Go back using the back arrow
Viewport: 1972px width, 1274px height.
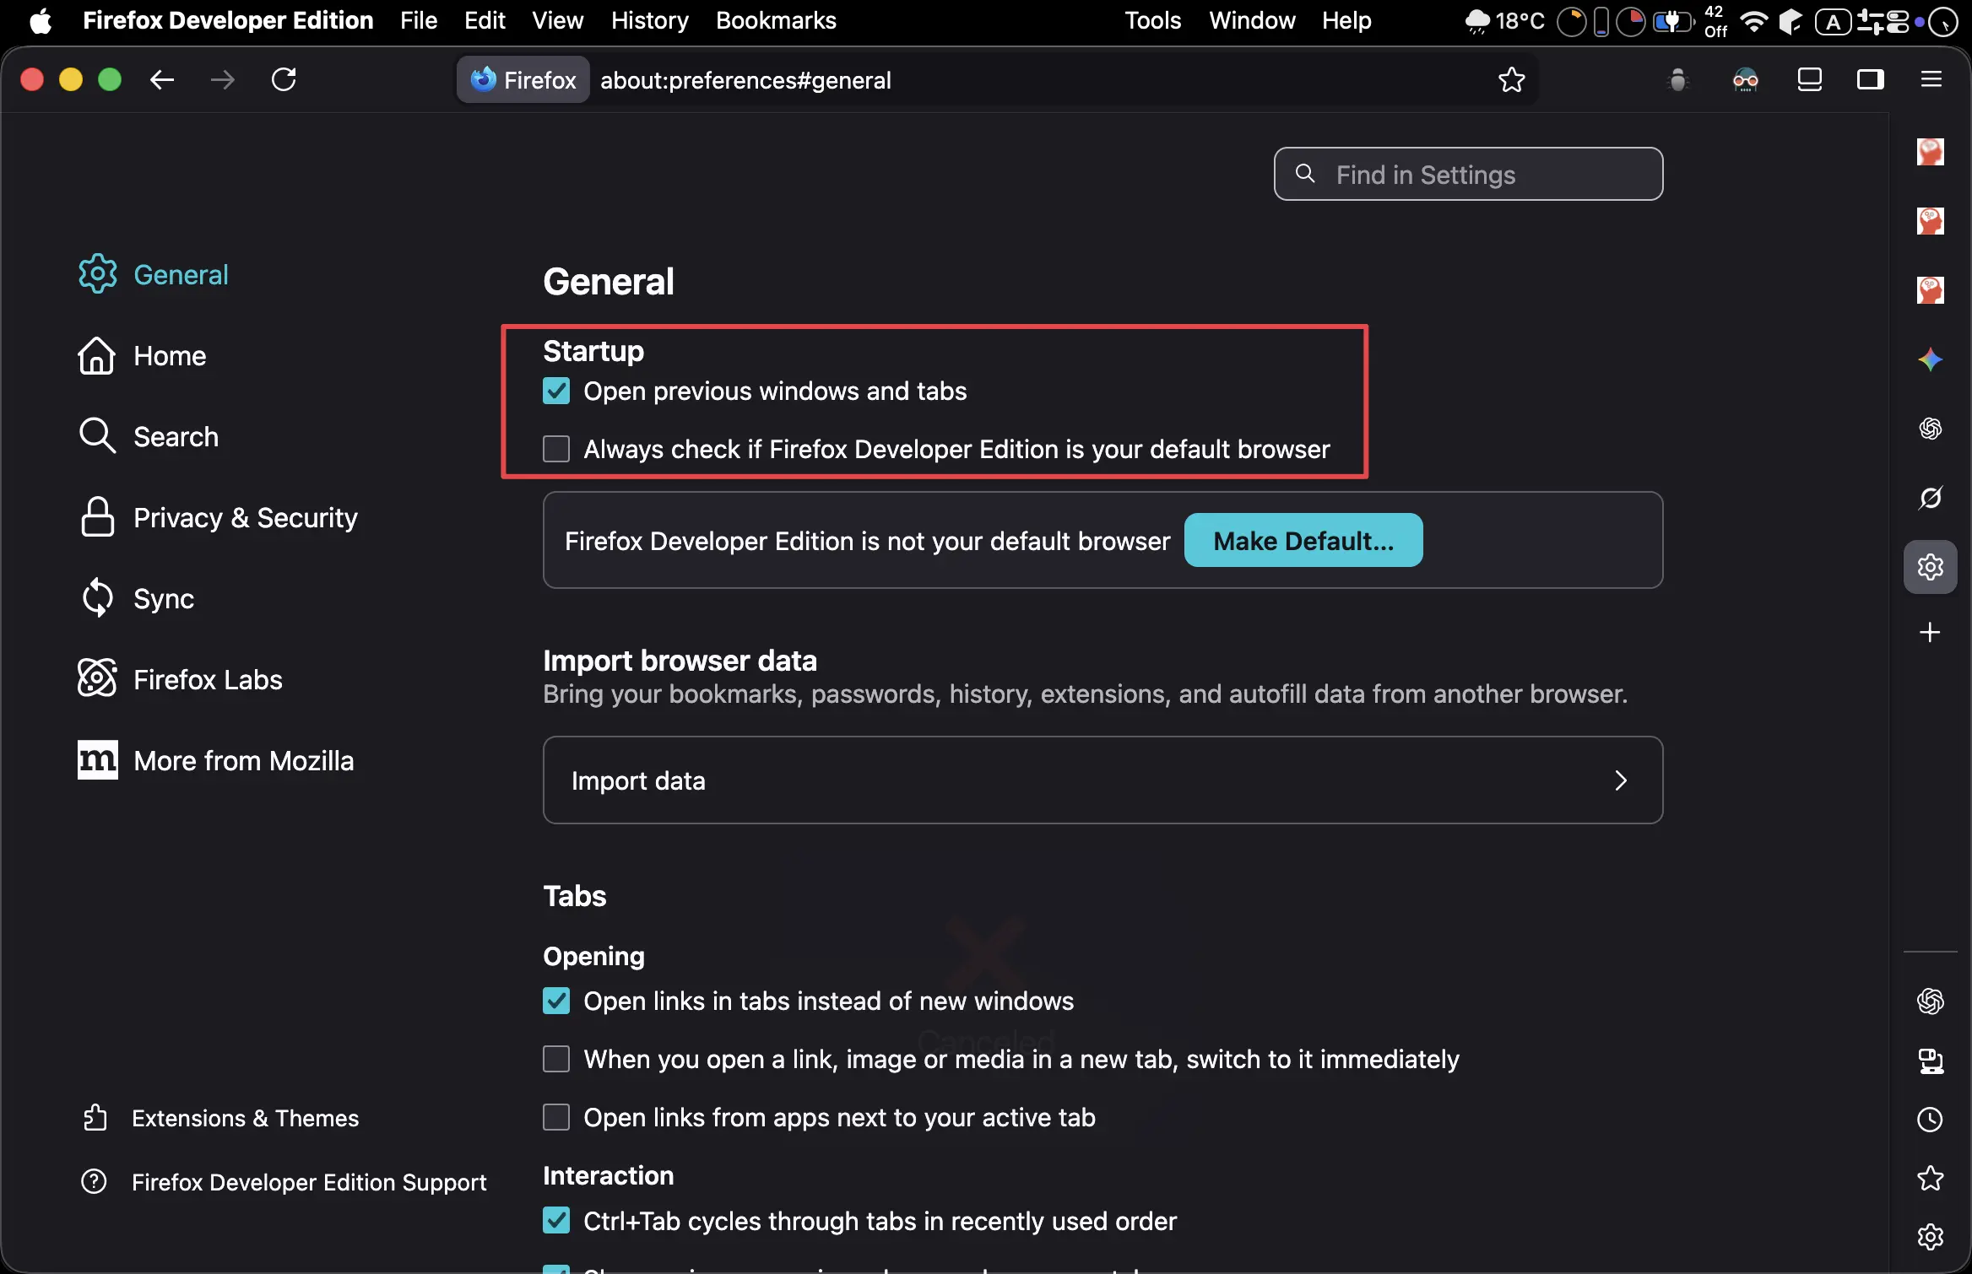click(162, 80)
